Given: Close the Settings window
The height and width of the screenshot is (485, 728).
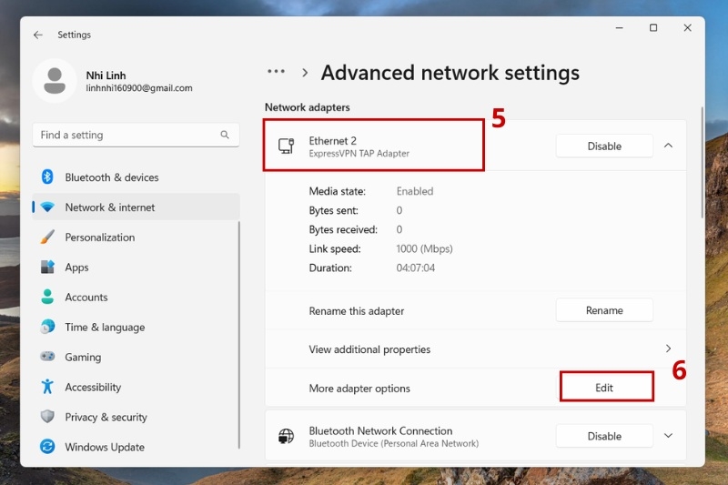Looking at the screenshot, I should coord(688,28).
